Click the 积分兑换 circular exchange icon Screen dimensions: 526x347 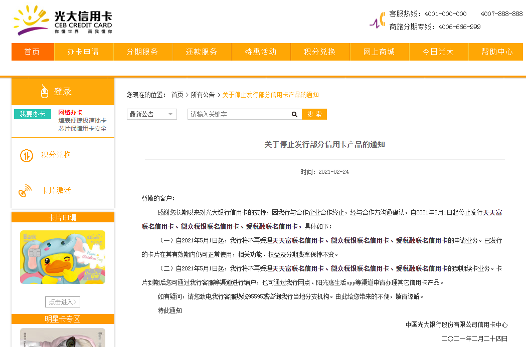click(x=27, y=155)
